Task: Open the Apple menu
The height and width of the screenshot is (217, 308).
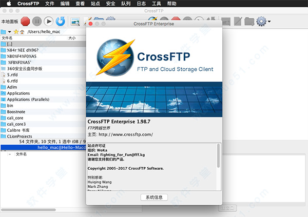Action: click(x=9, y=4)
